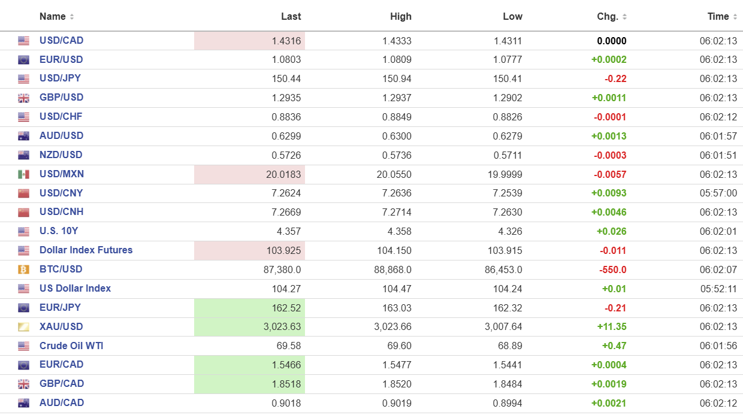Screen dimensions: 743x415
Task: Click the EU flag icon beside EUR/USD
Action: coord(23,60)
